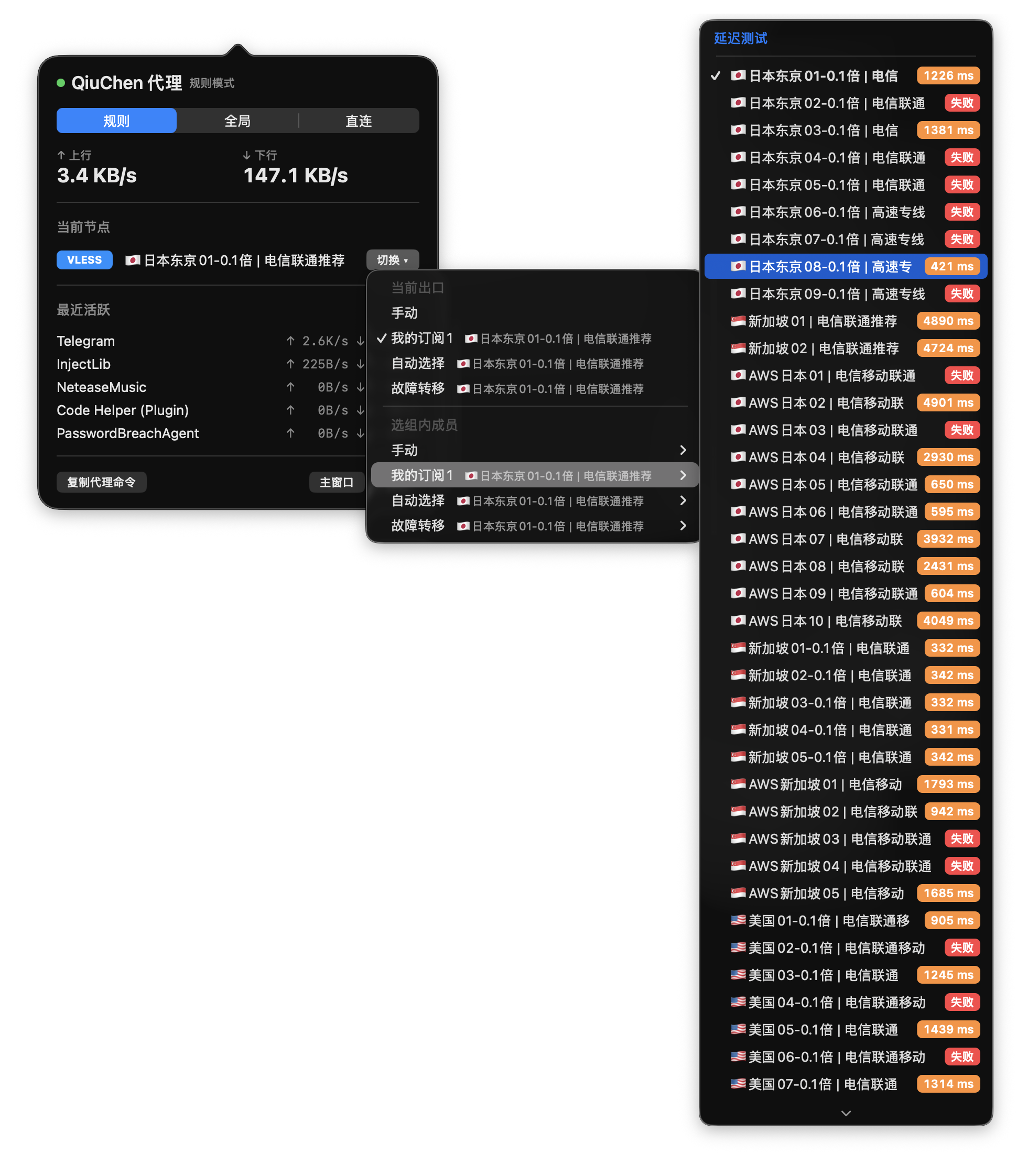Click US flag of 美国 01-0.1倍

738,920
